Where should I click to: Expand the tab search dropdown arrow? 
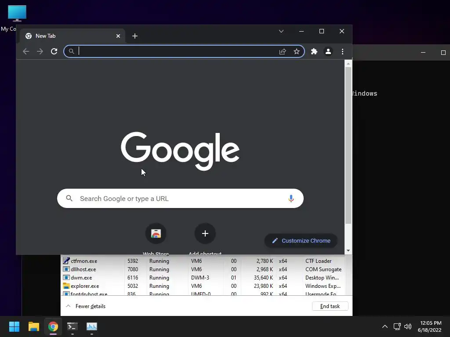click(x=281, y=31)
